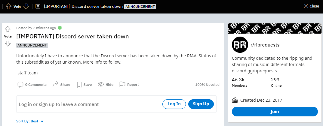Open the Sort By: Best dropdown
Screen dimensions: 323x126
tap(30, 121)
